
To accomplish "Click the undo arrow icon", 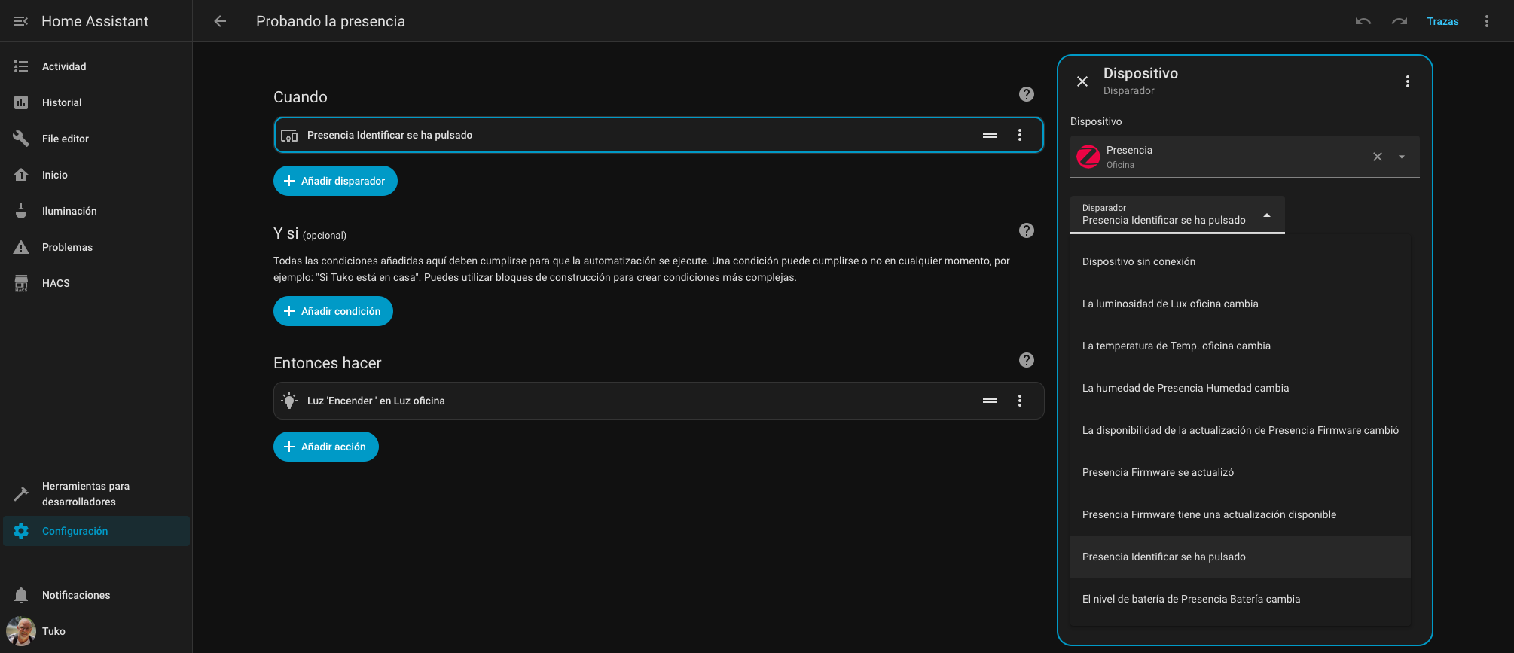I will coord(1363,21).
